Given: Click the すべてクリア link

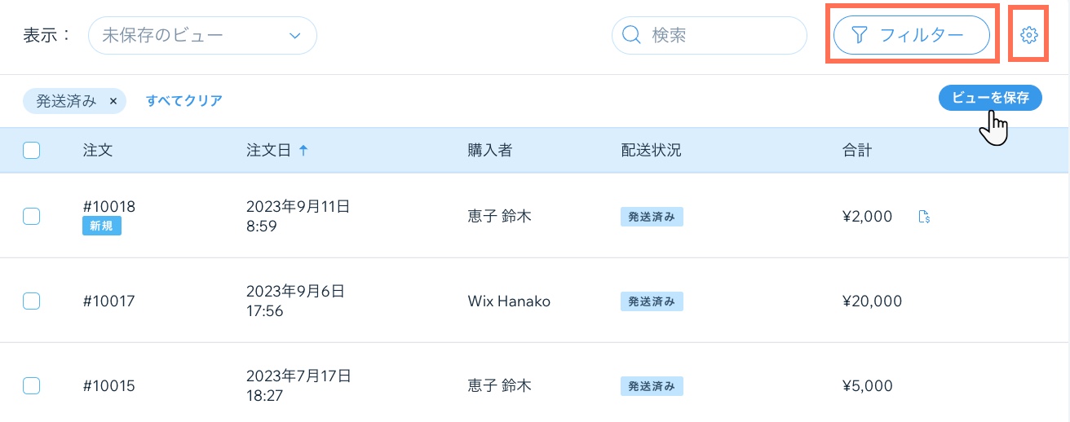Looking at the screenshot, I should click(x=184, y=101).
